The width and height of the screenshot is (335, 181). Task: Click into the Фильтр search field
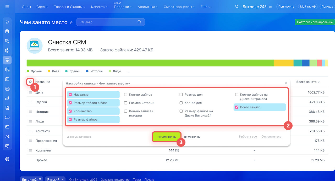pyautogui.click(x=107, y=22)
